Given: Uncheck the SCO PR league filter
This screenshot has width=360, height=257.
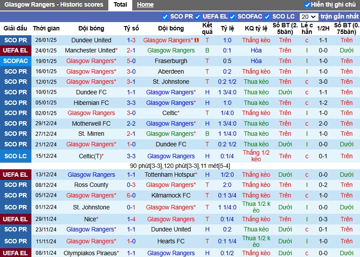Looking at the screenshot, I should (x=165, y=17).
